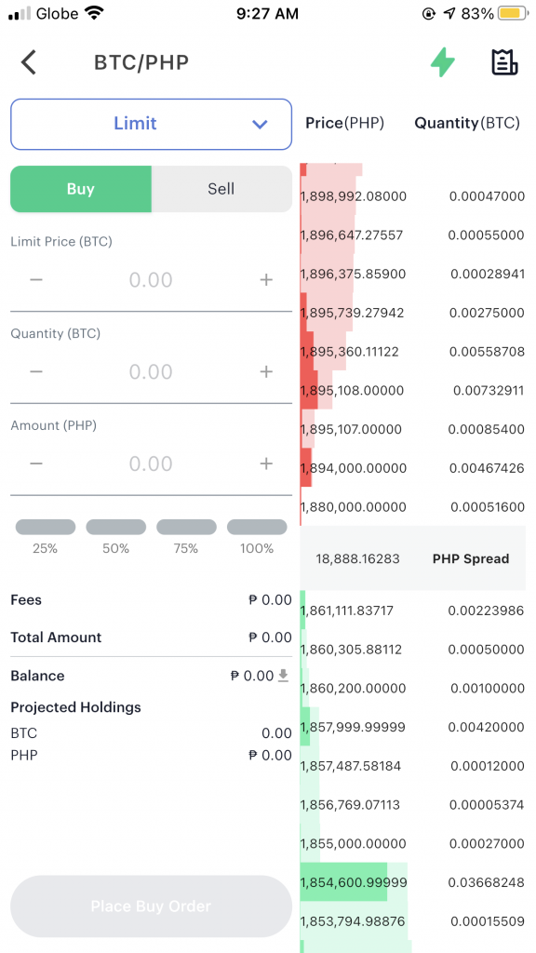This screenshot has width=536, height=953.
Task: Tap the Limit Price input field
Action: point(152,279)
